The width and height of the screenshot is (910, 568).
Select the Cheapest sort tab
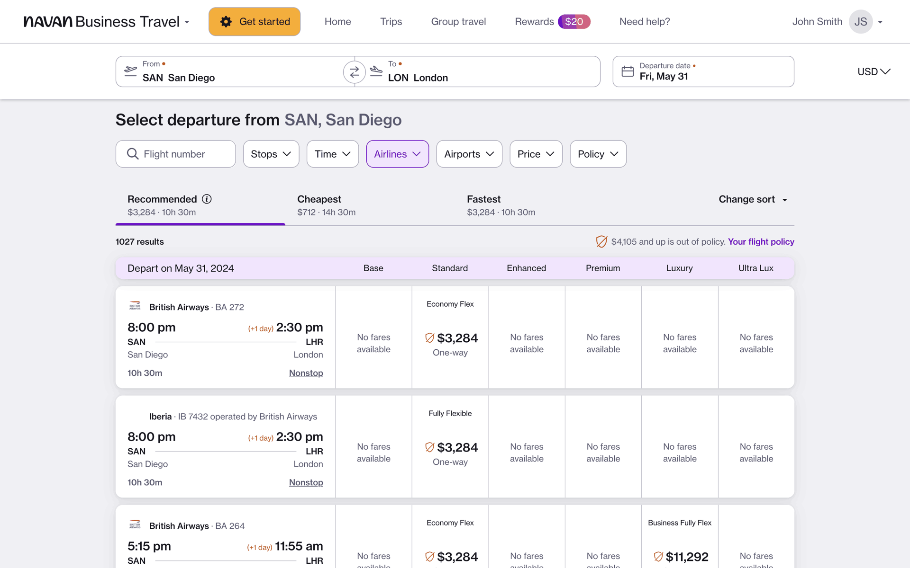coord(370,205)
